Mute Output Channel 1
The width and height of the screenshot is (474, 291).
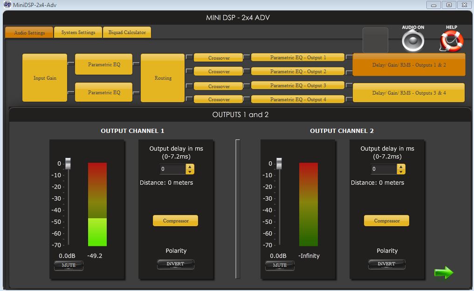(69, 265)
